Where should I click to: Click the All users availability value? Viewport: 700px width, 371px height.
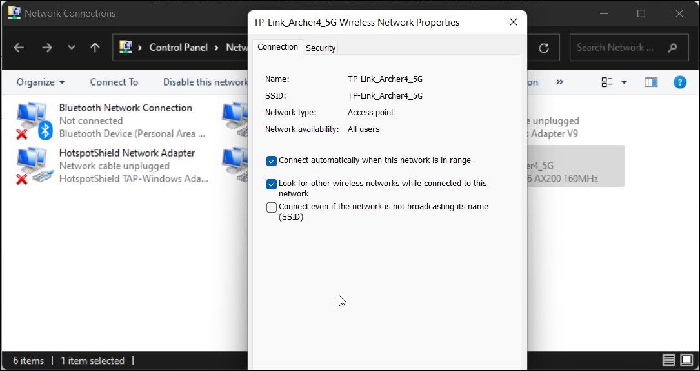(363, 129)
